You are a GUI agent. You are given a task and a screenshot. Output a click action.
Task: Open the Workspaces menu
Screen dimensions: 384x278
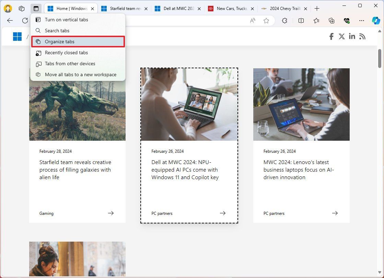click(21, 8)
